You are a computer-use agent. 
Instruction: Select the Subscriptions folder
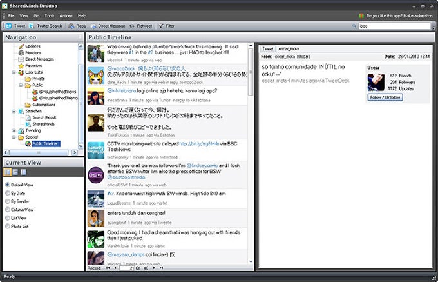point(40,105)
